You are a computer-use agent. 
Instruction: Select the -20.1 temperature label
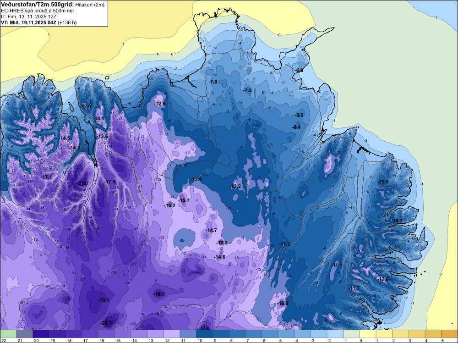(106, 323)
